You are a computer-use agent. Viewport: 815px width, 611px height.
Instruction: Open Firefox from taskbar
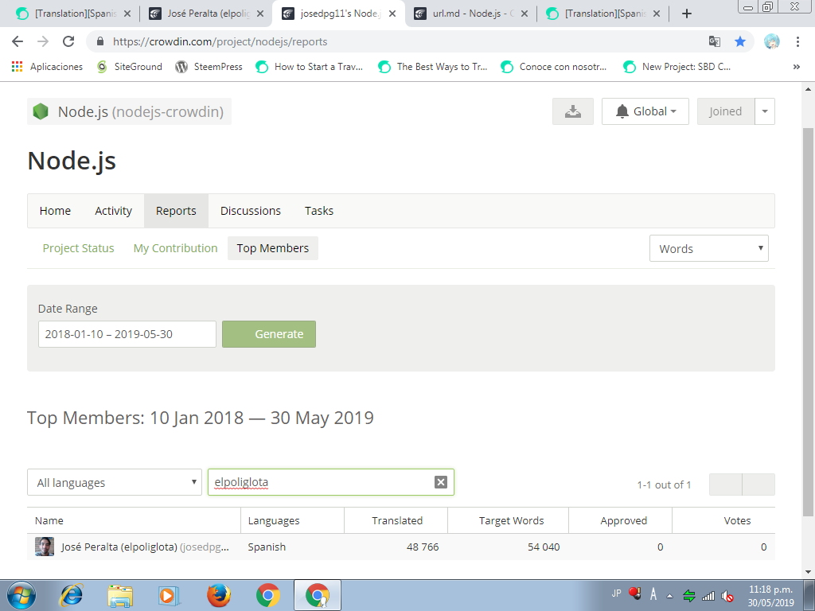pos(219,595)
